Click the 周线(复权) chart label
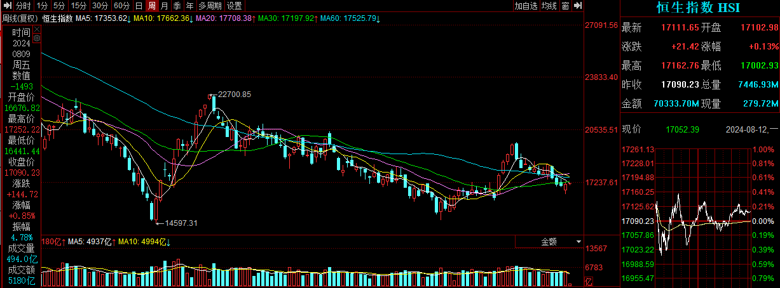Viewport: 780px width, 288px height. (20, 18)
